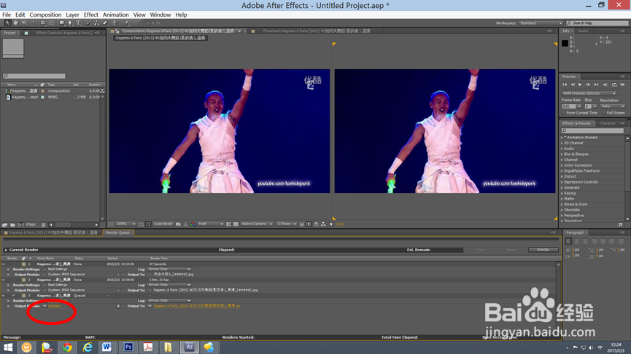Open the File menu
Image resolution: width=631 pixels, height=354 pixels.
[7, 15]
